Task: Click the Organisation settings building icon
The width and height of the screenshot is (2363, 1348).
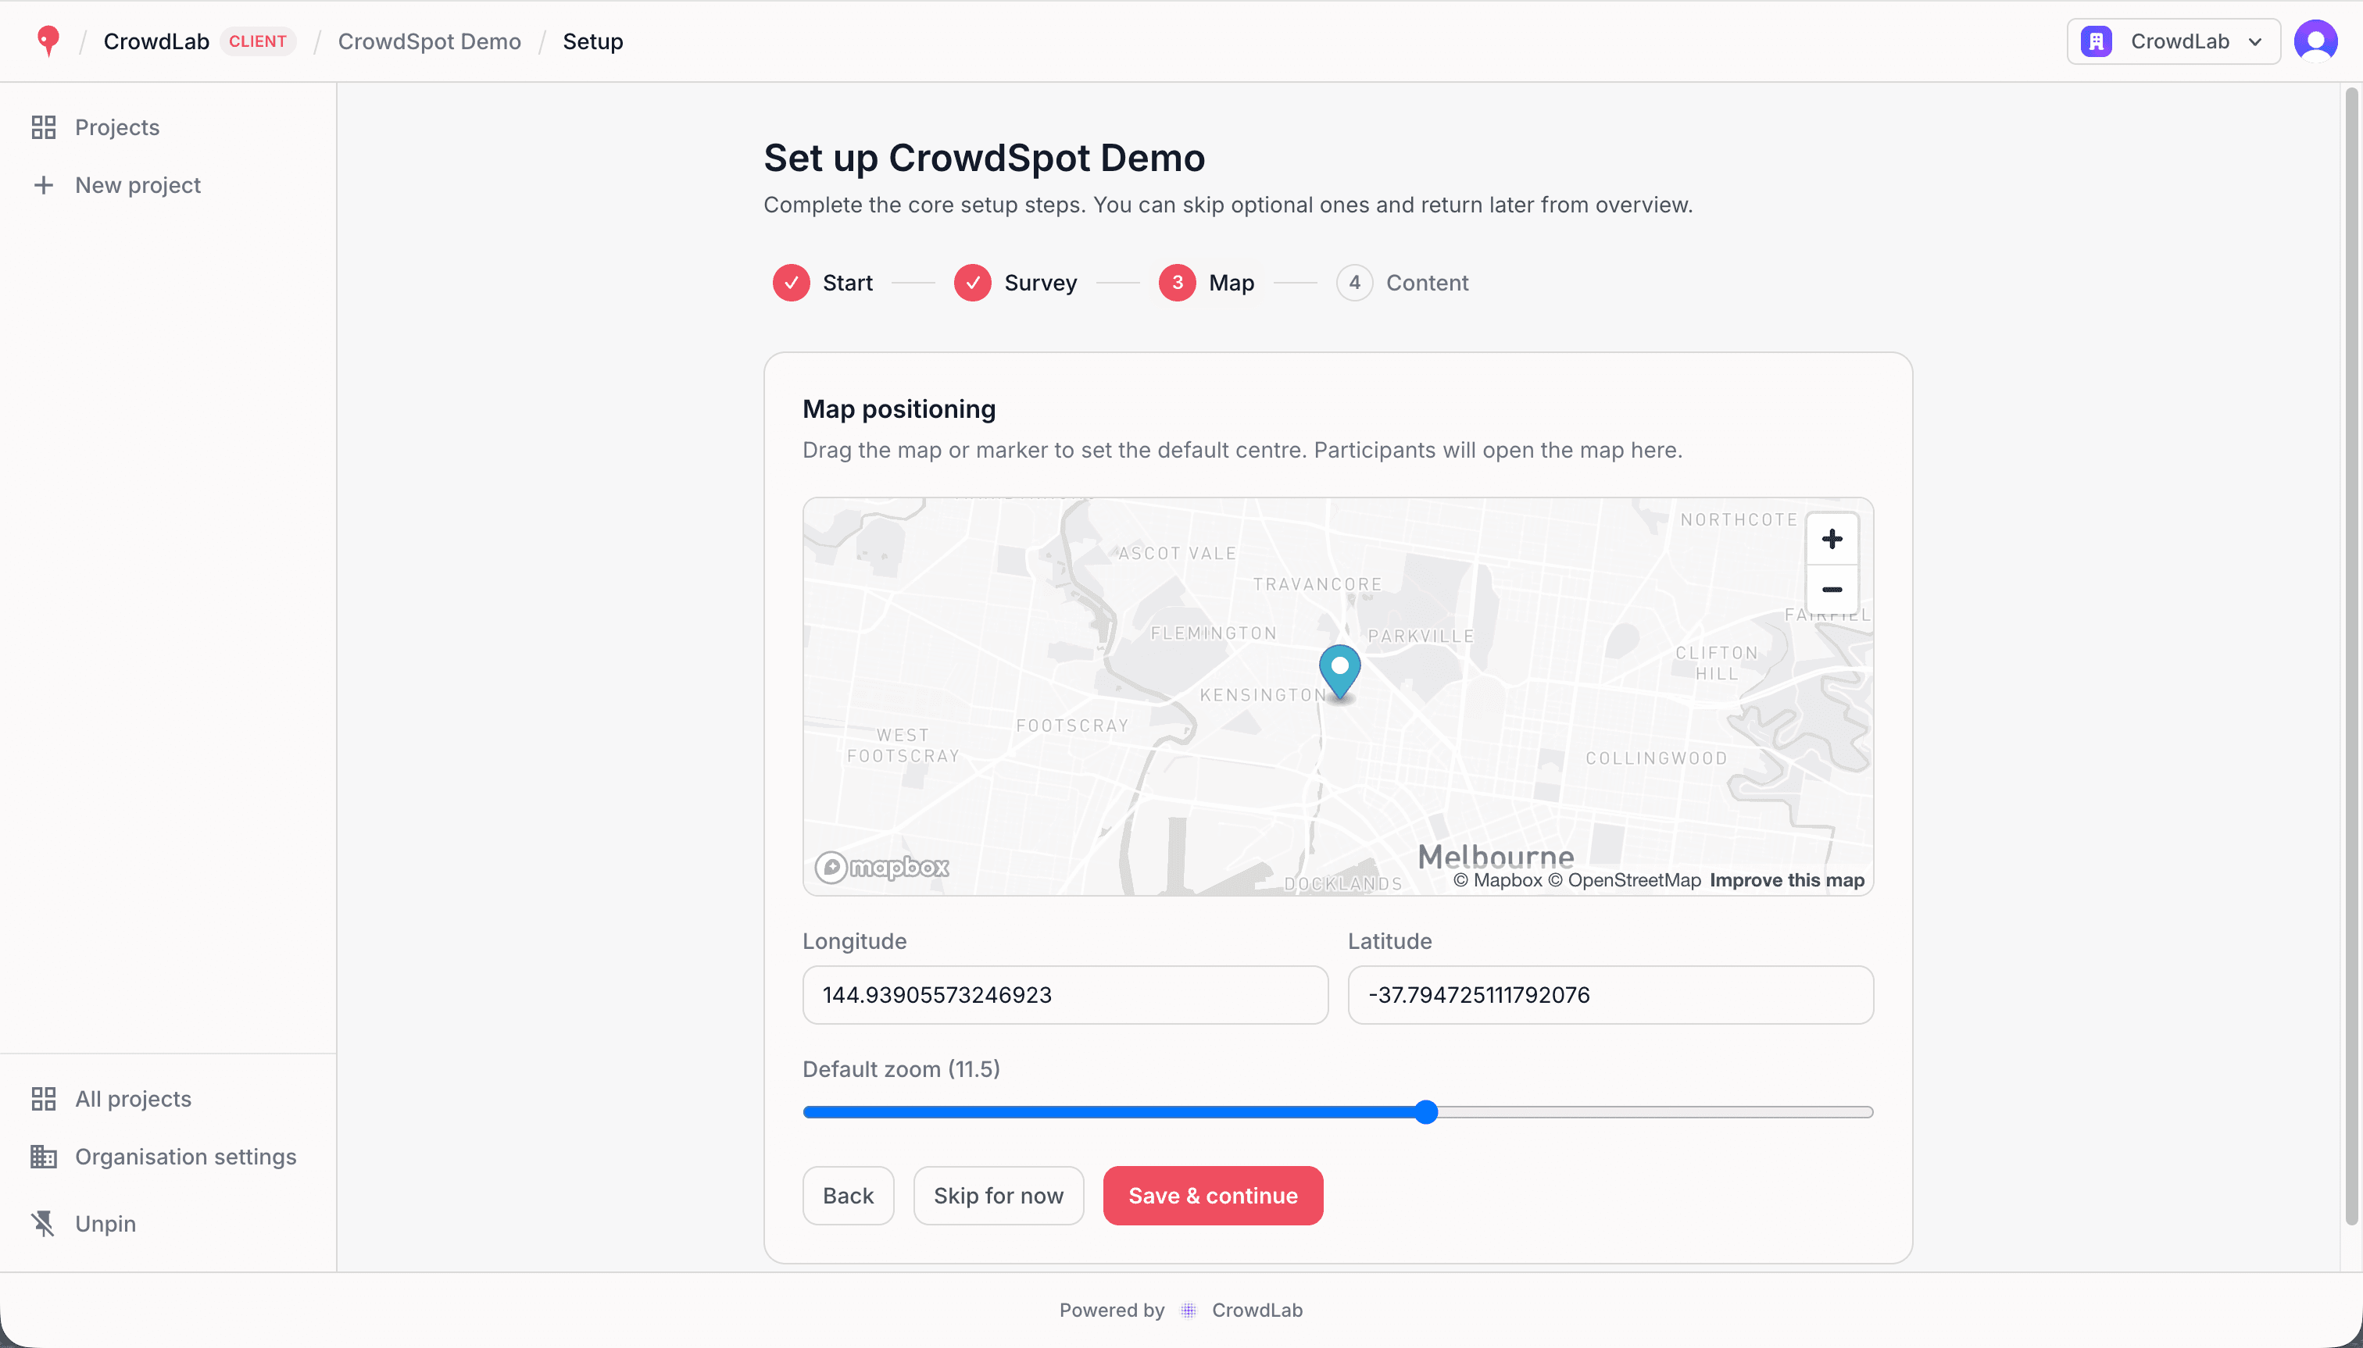Action: coord(44,1157)
